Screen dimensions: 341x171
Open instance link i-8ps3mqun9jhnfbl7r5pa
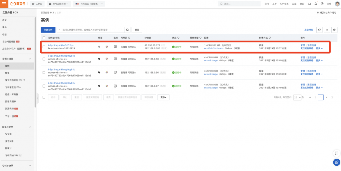click(x=61, y=45)
